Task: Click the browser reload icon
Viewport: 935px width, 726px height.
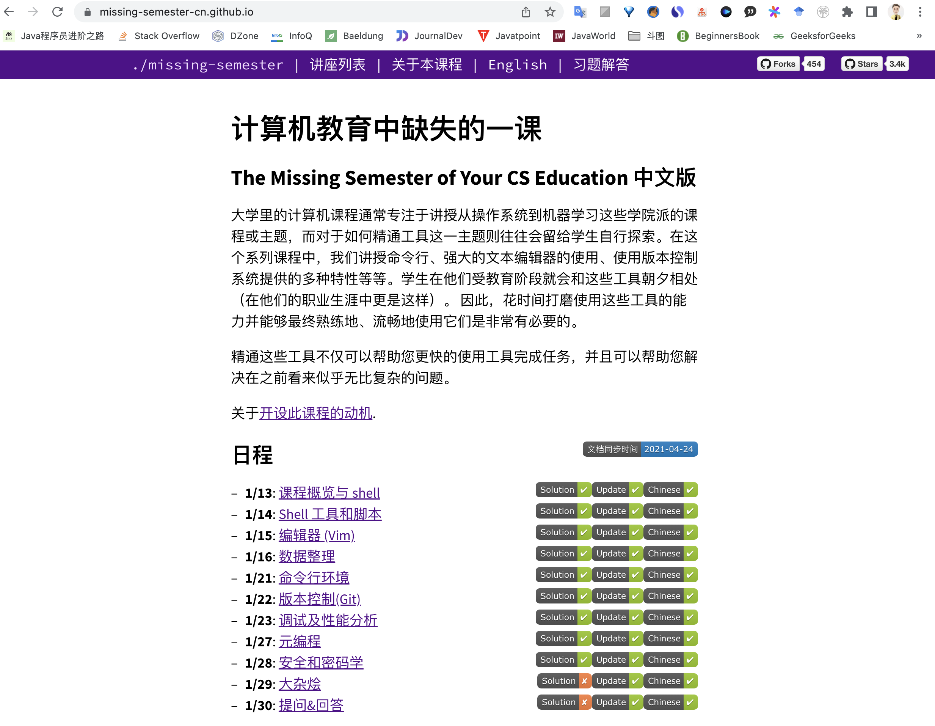Action: (x=57, y=11)
